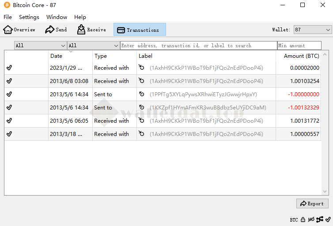Open the Send page

tap(56, 30)
